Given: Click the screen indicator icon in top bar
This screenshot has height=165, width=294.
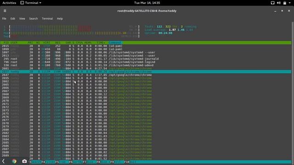Looking at the screenshot, I should 272,3.
